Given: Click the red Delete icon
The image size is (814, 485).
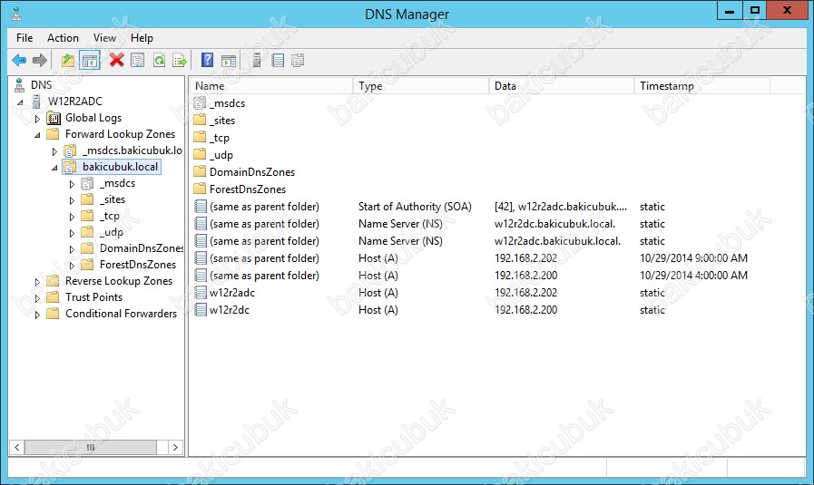Looking at the screenshot, I should tap(117, 60).
